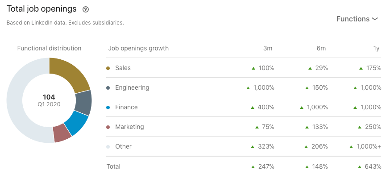Click the help icon beside Total job openings
This screenshot has width=390, height=174.
[x=86, y=9]
